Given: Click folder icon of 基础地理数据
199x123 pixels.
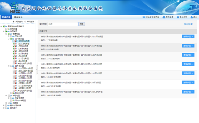Looking at the screenshot, I should coord(9,105).
